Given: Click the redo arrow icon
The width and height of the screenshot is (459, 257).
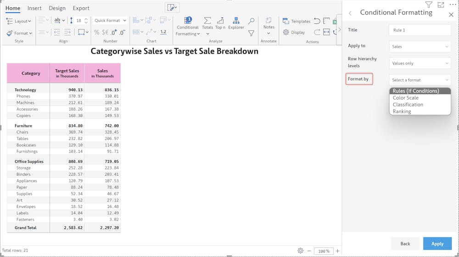Looking at the screenshot, I should pos(317,32).
